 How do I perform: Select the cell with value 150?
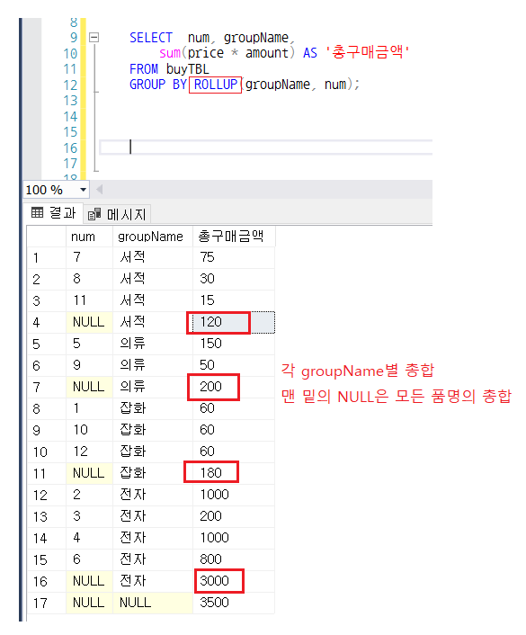(x=234, y=344)
